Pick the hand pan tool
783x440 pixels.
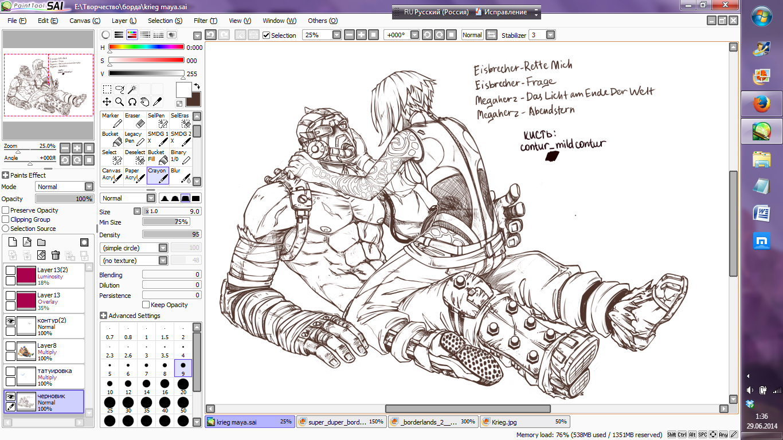pos(144,101)
